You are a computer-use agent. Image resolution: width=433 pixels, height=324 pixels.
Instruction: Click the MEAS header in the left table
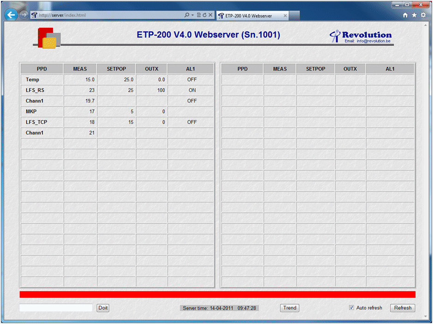pyautogui.click(x=80, y=69)
